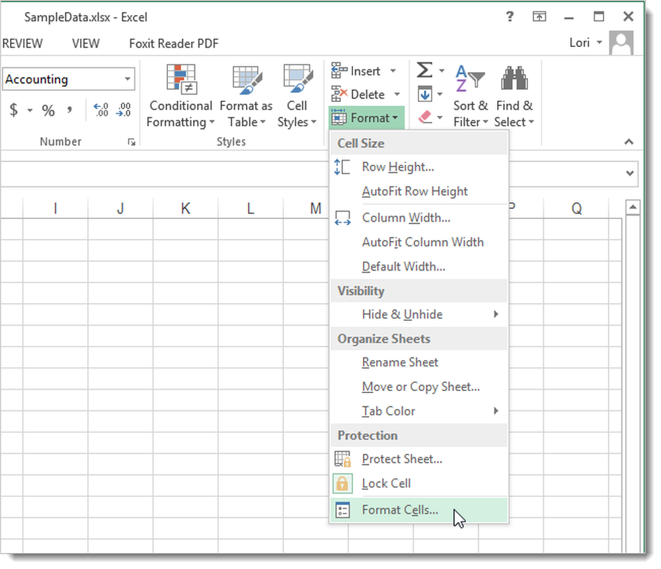Open Find & Select binoculars menu
This screenshot has height=569, width=661.
click(x=514, y=95)
